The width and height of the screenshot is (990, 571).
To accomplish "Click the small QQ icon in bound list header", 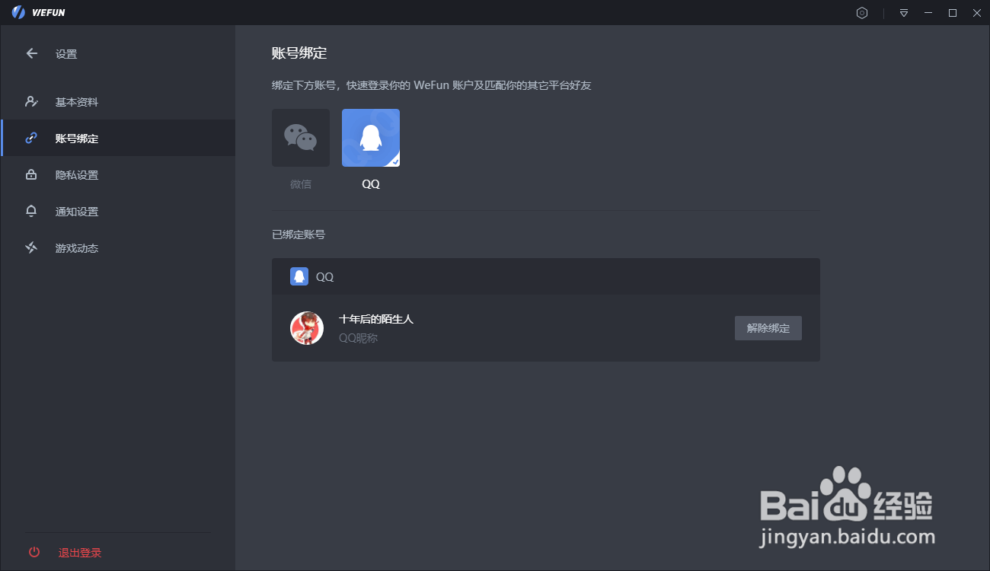I will 299,276.
